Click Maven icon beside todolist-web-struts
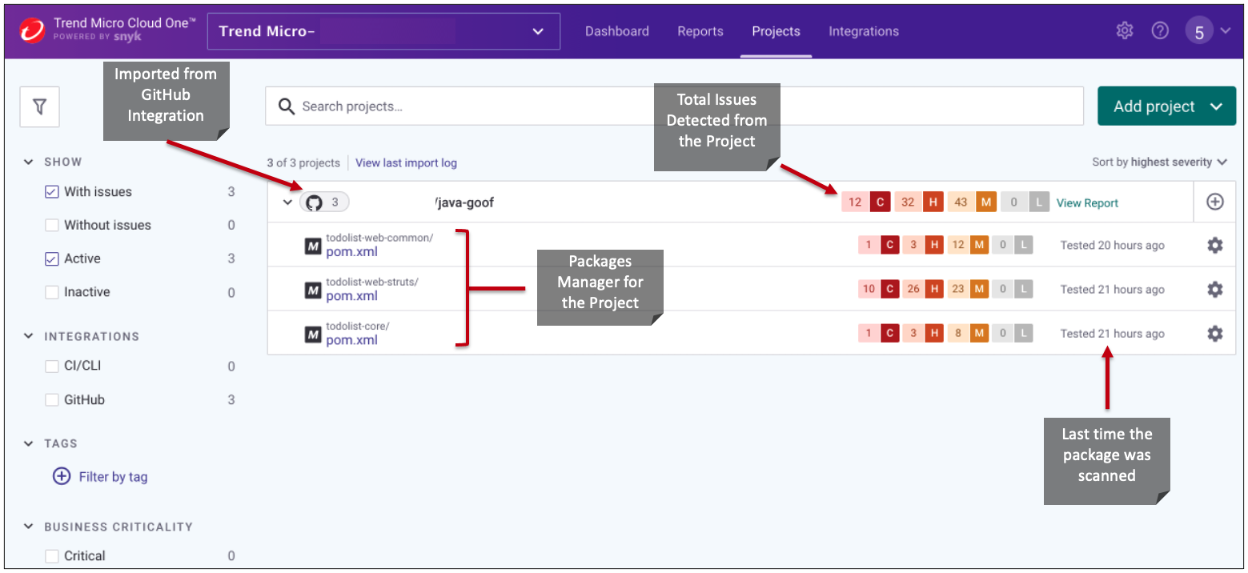The height and width of the screenshot is (573, 1248). (x=313, y=291)
